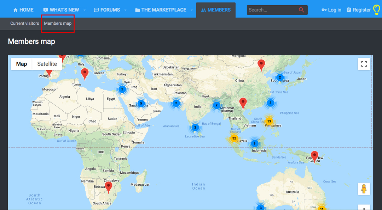Switch the map to Satellite view
Image resolution: width=382 pixels, height=210 pixels.
tap(47, 64)
